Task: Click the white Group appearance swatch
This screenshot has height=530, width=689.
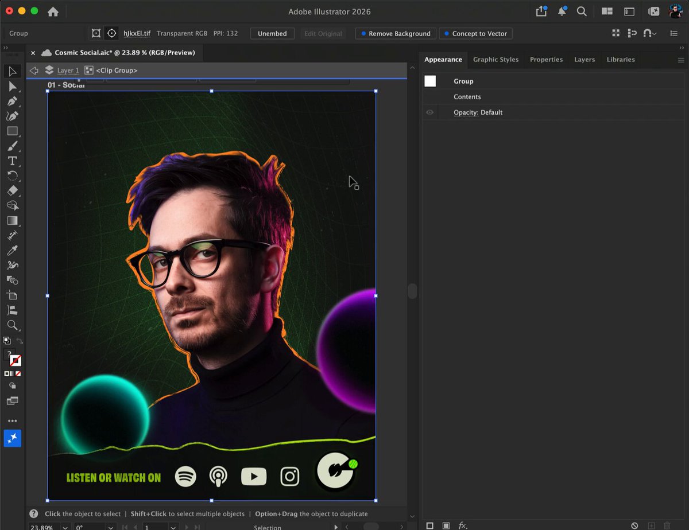Action: (430, 81)
